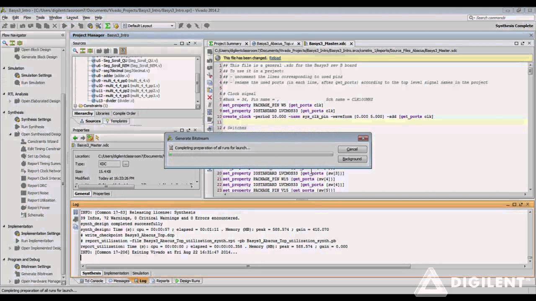Click the Bitstream Settings gear icon
The height and width of the screenshot is (301, 536).
coord(17,266)
